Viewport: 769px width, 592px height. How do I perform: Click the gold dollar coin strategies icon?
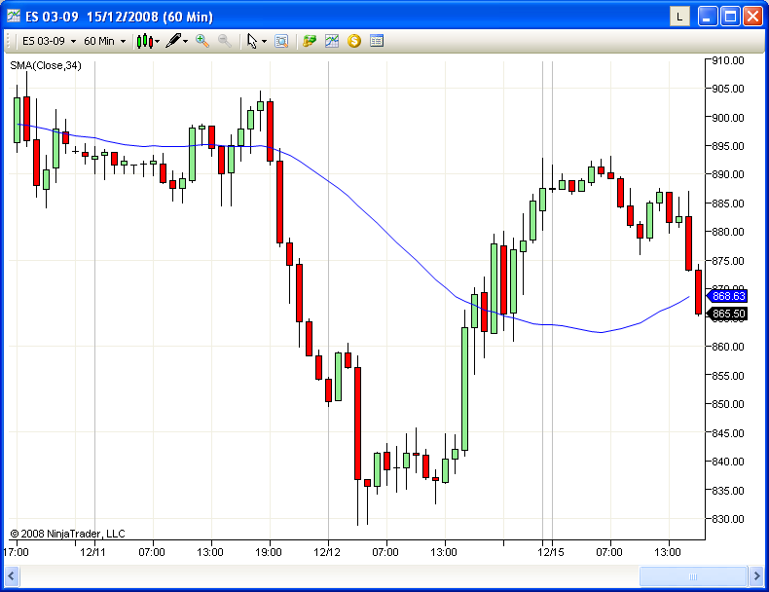(354, 41)
